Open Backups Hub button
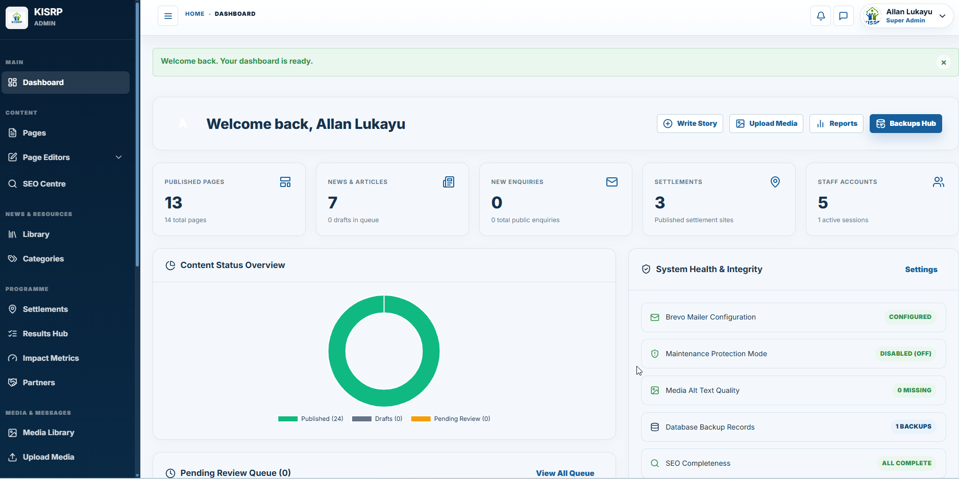This screenshot has width=959, height=479. point(905,124)
